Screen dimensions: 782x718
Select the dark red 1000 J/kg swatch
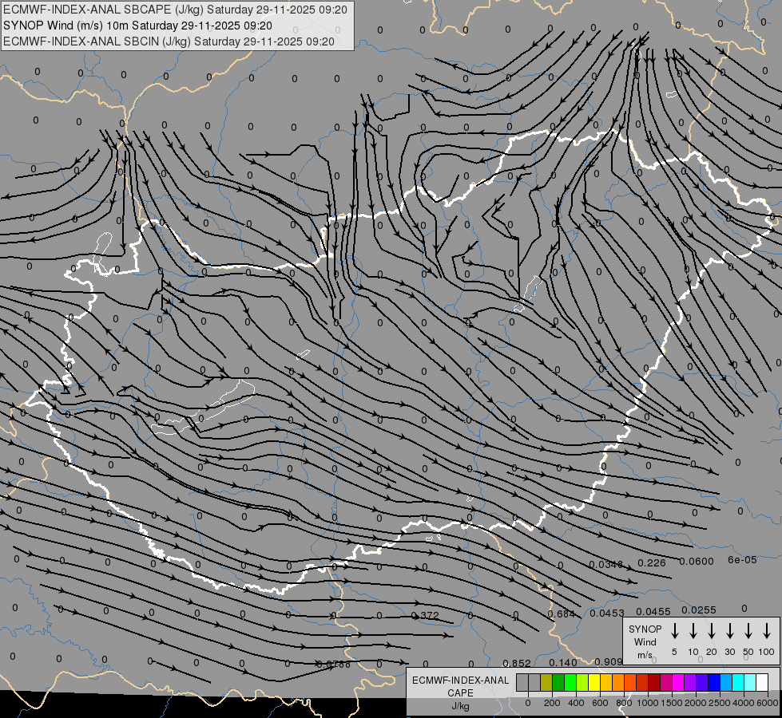point(655,682)
